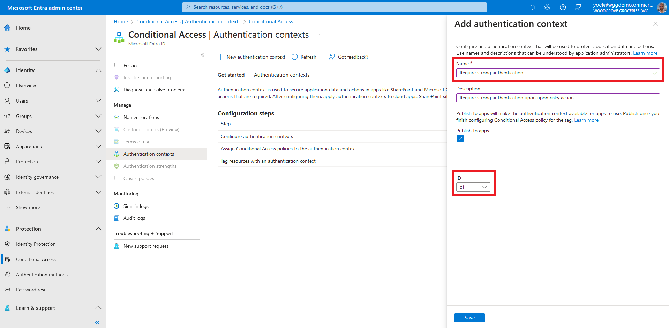Screen dimensions: 669x328
Task: Click into the Description text field
Action: point(557,98)
